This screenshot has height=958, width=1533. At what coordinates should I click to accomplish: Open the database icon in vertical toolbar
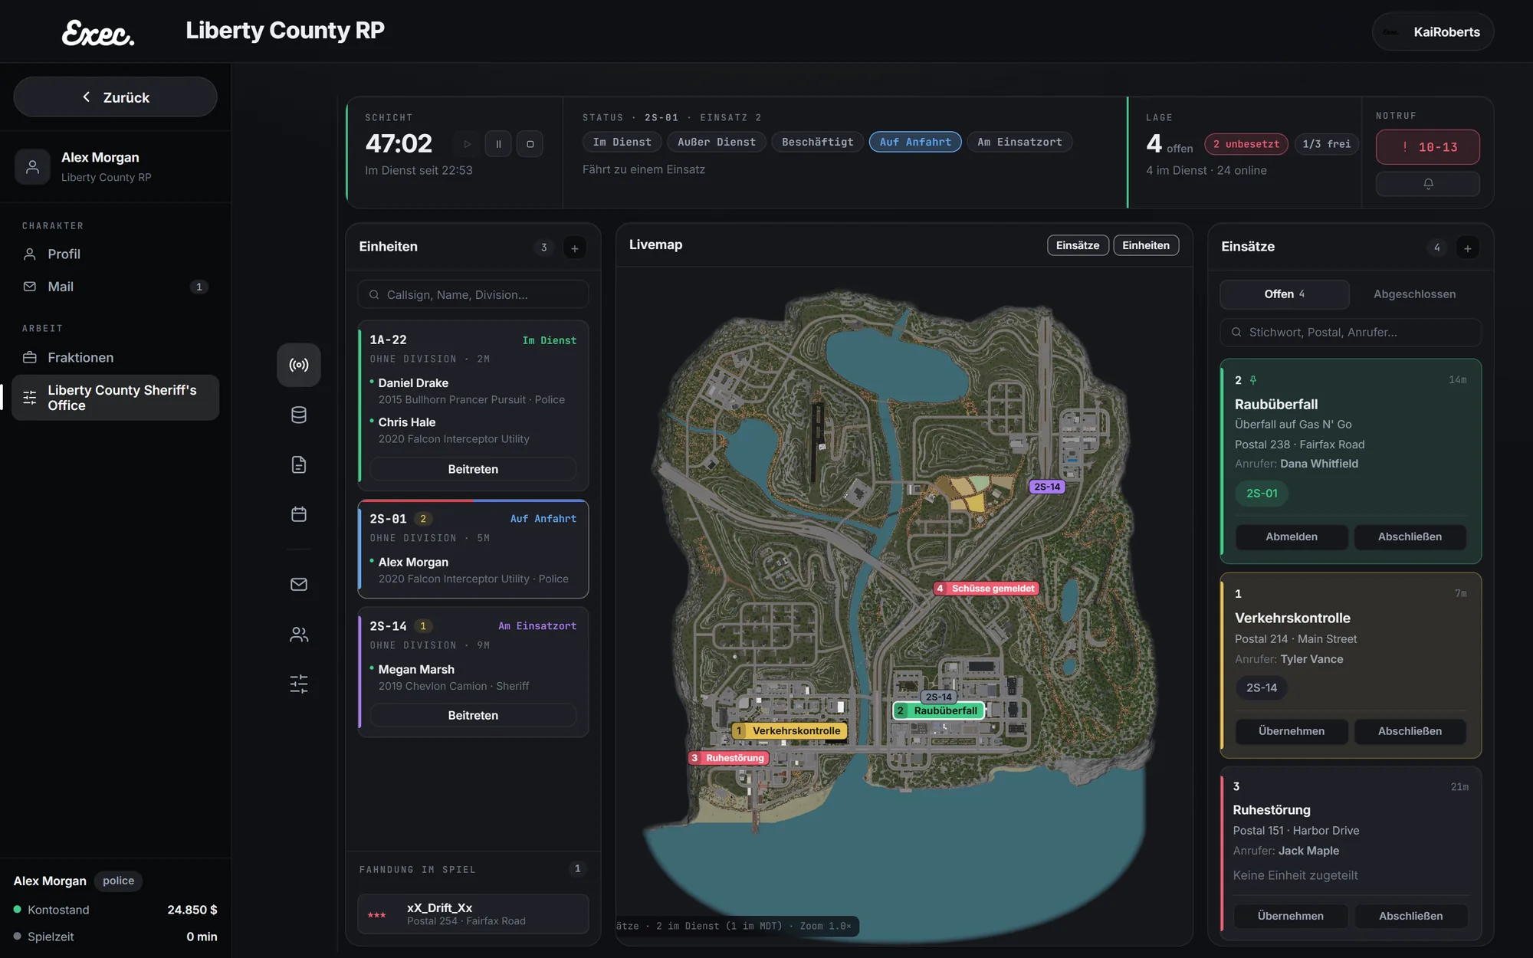click(x=299, y=415)
